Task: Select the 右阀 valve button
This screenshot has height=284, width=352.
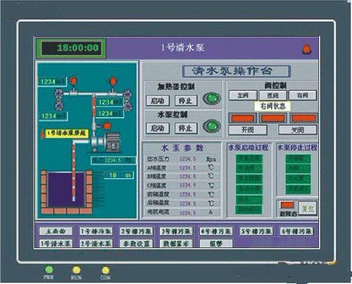Action: coord(303,96)
